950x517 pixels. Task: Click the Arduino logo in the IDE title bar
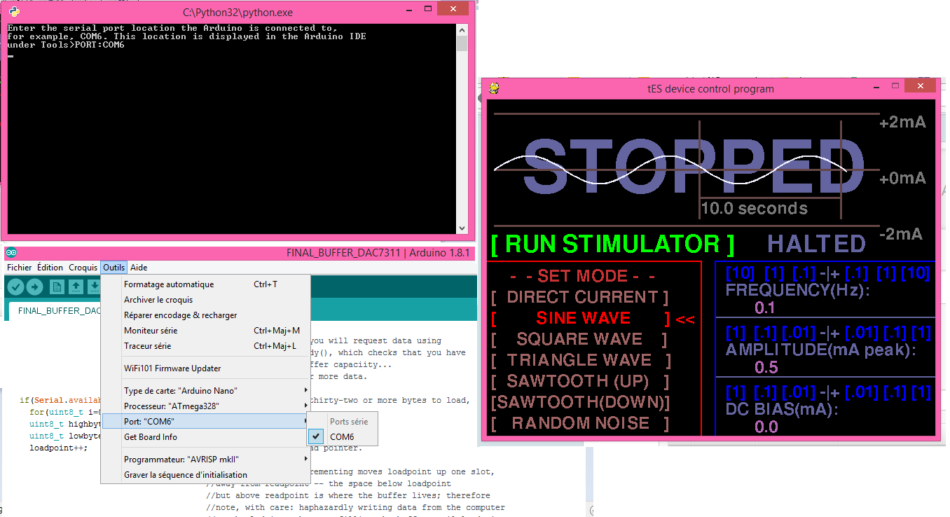click(x=12, y=253)
